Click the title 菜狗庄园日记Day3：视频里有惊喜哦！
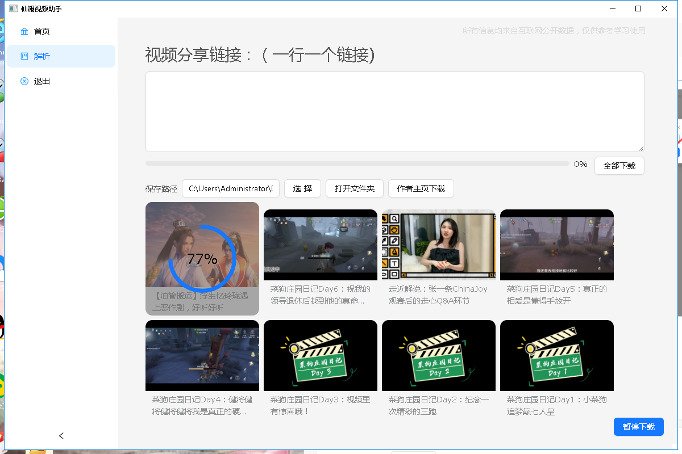The image size is (682, 454). pyautogui.click(x=321, y=406)
